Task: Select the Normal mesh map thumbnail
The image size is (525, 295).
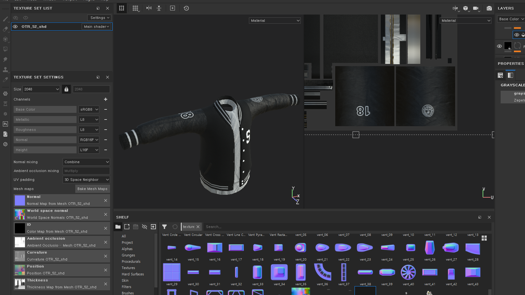Action: [x=20, y=200]
